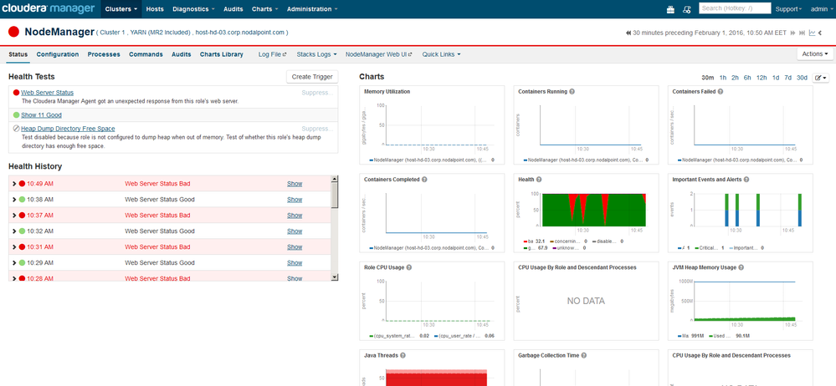Open the Actions dropdown button
Viewport: 836px width, 386px height.
click(816, 53)
